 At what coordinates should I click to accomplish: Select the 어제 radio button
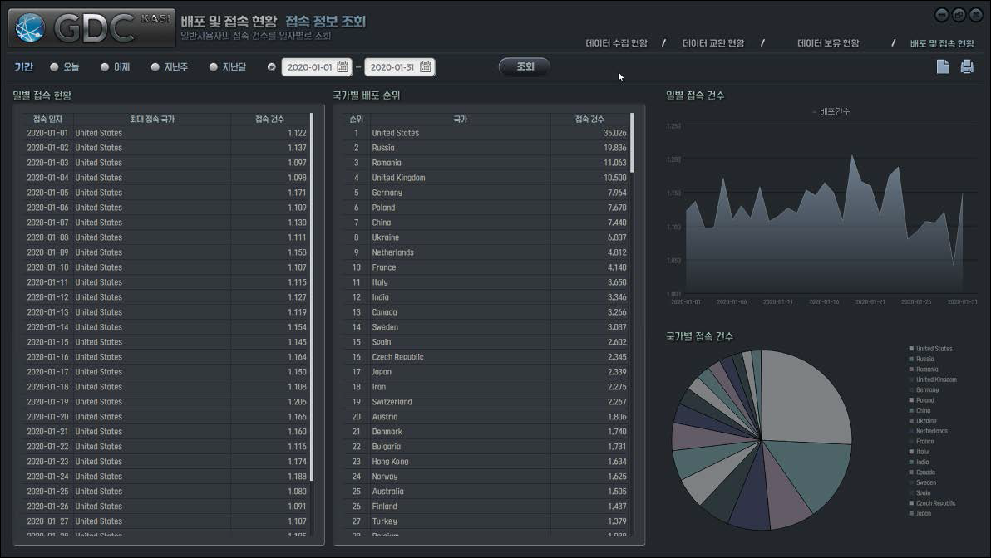(105, 67)
